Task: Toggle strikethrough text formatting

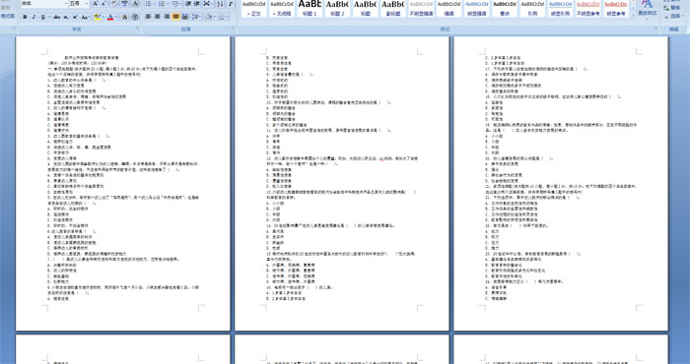Action: click(57, 17)
